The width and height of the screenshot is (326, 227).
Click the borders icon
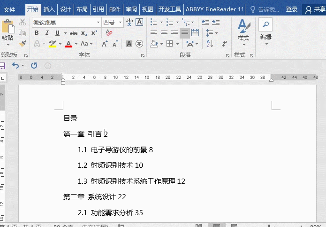tap(170, 44)
